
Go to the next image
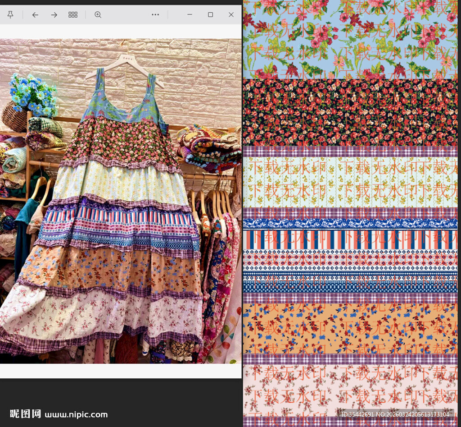click(54, 14)
